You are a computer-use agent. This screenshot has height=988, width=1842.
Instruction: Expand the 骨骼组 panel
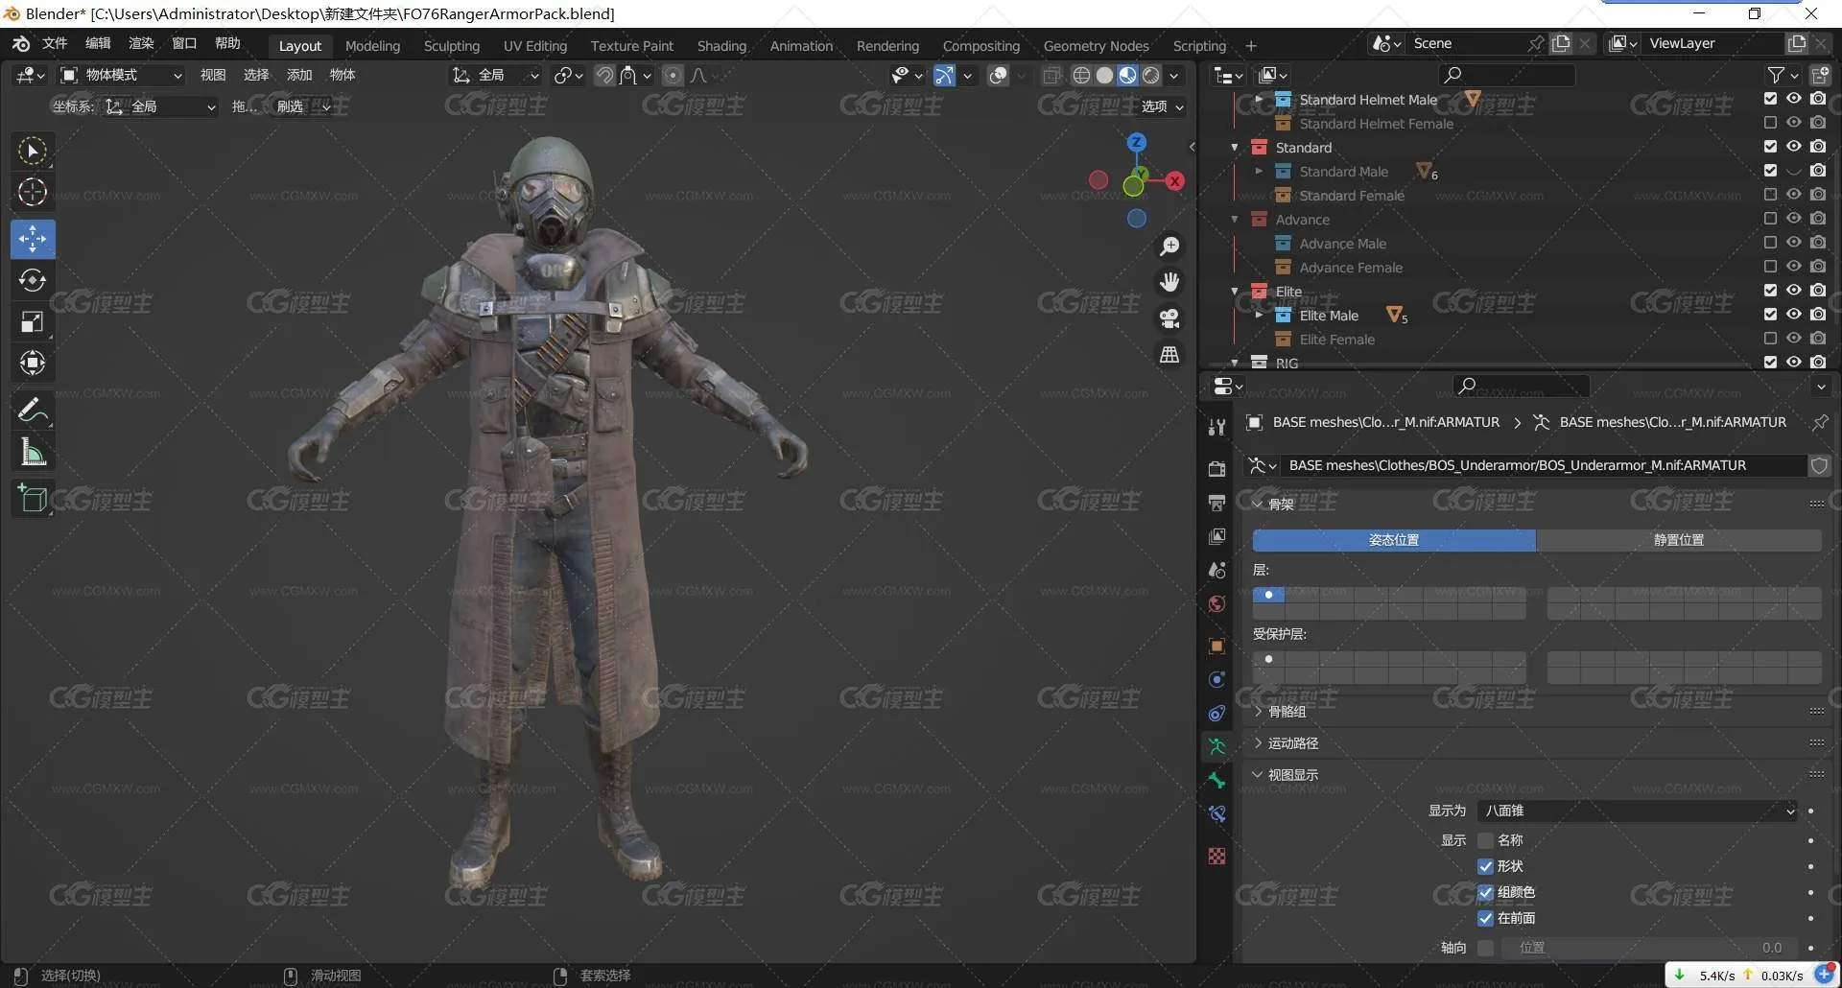pyautogui.click(x=1287, y=712)
